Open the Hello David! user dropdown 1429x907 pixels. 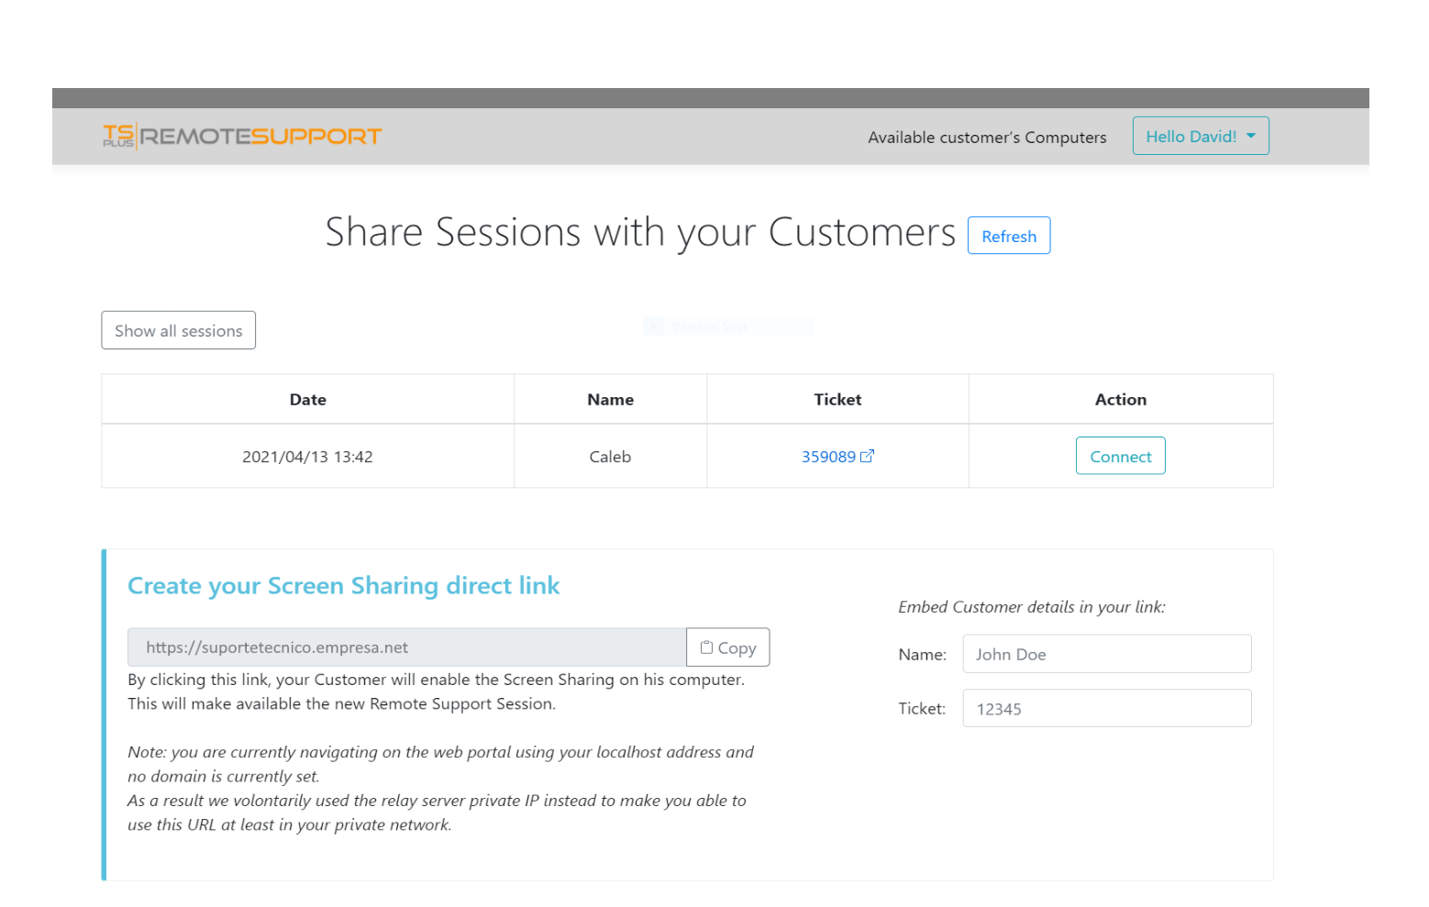pyautogui.click(x=1201, y=136)
